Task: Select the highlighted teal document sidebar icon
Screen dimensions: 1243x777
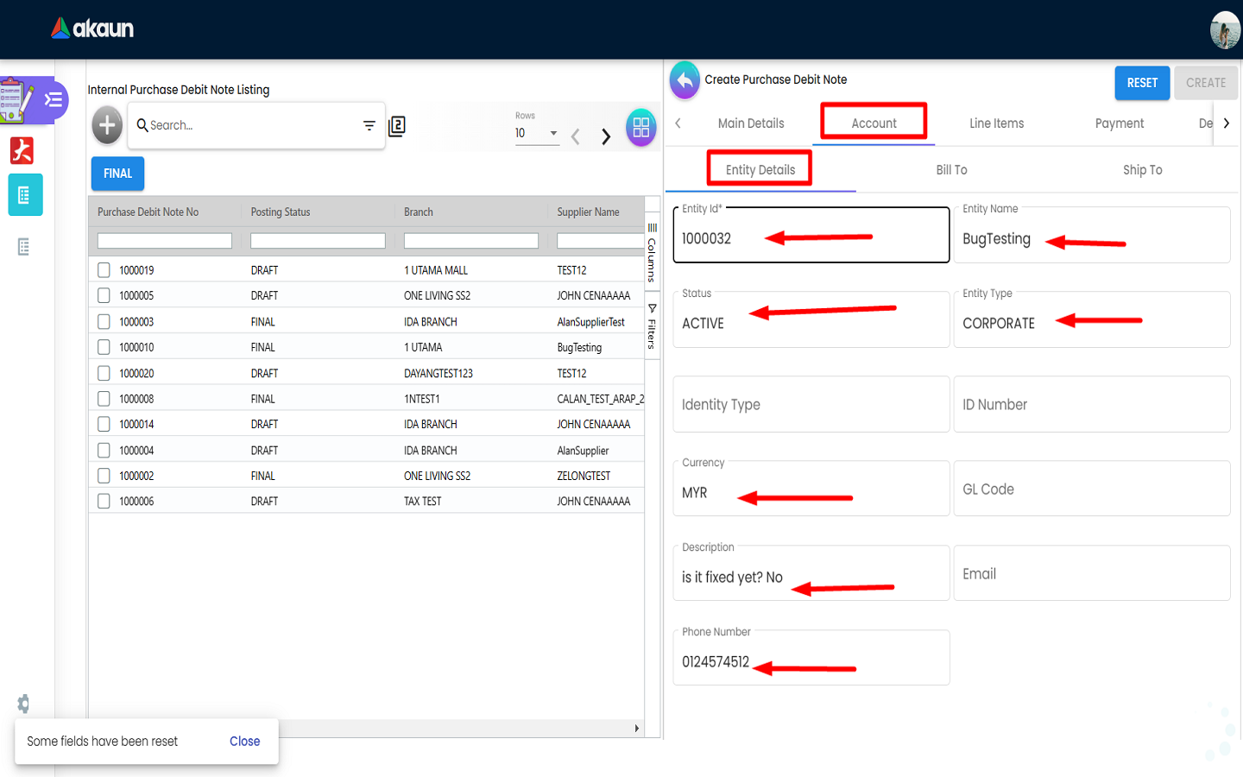Action: tap(25, 195)
